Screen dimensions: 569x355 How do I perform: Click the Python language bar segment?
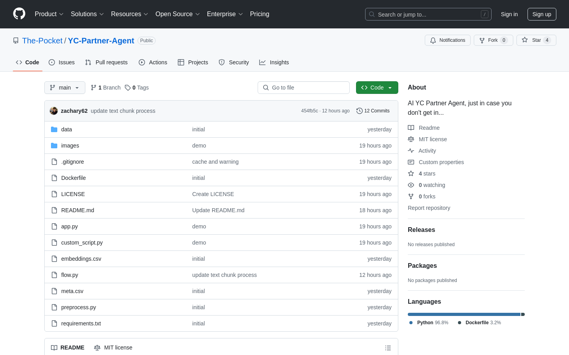click(464, 314)
